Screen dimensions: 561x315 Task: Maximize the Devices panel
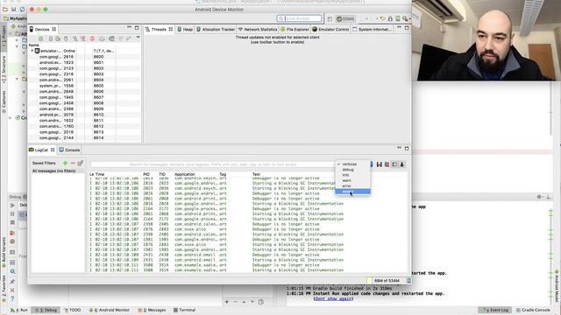point(137,27)
